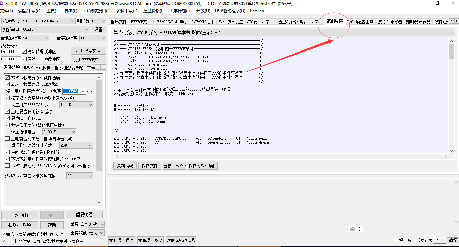This screenshot has width=459, height=247.
Task: Enable 上电复位时由硬件自动启动看门狗
Action: tap(7, 139)
